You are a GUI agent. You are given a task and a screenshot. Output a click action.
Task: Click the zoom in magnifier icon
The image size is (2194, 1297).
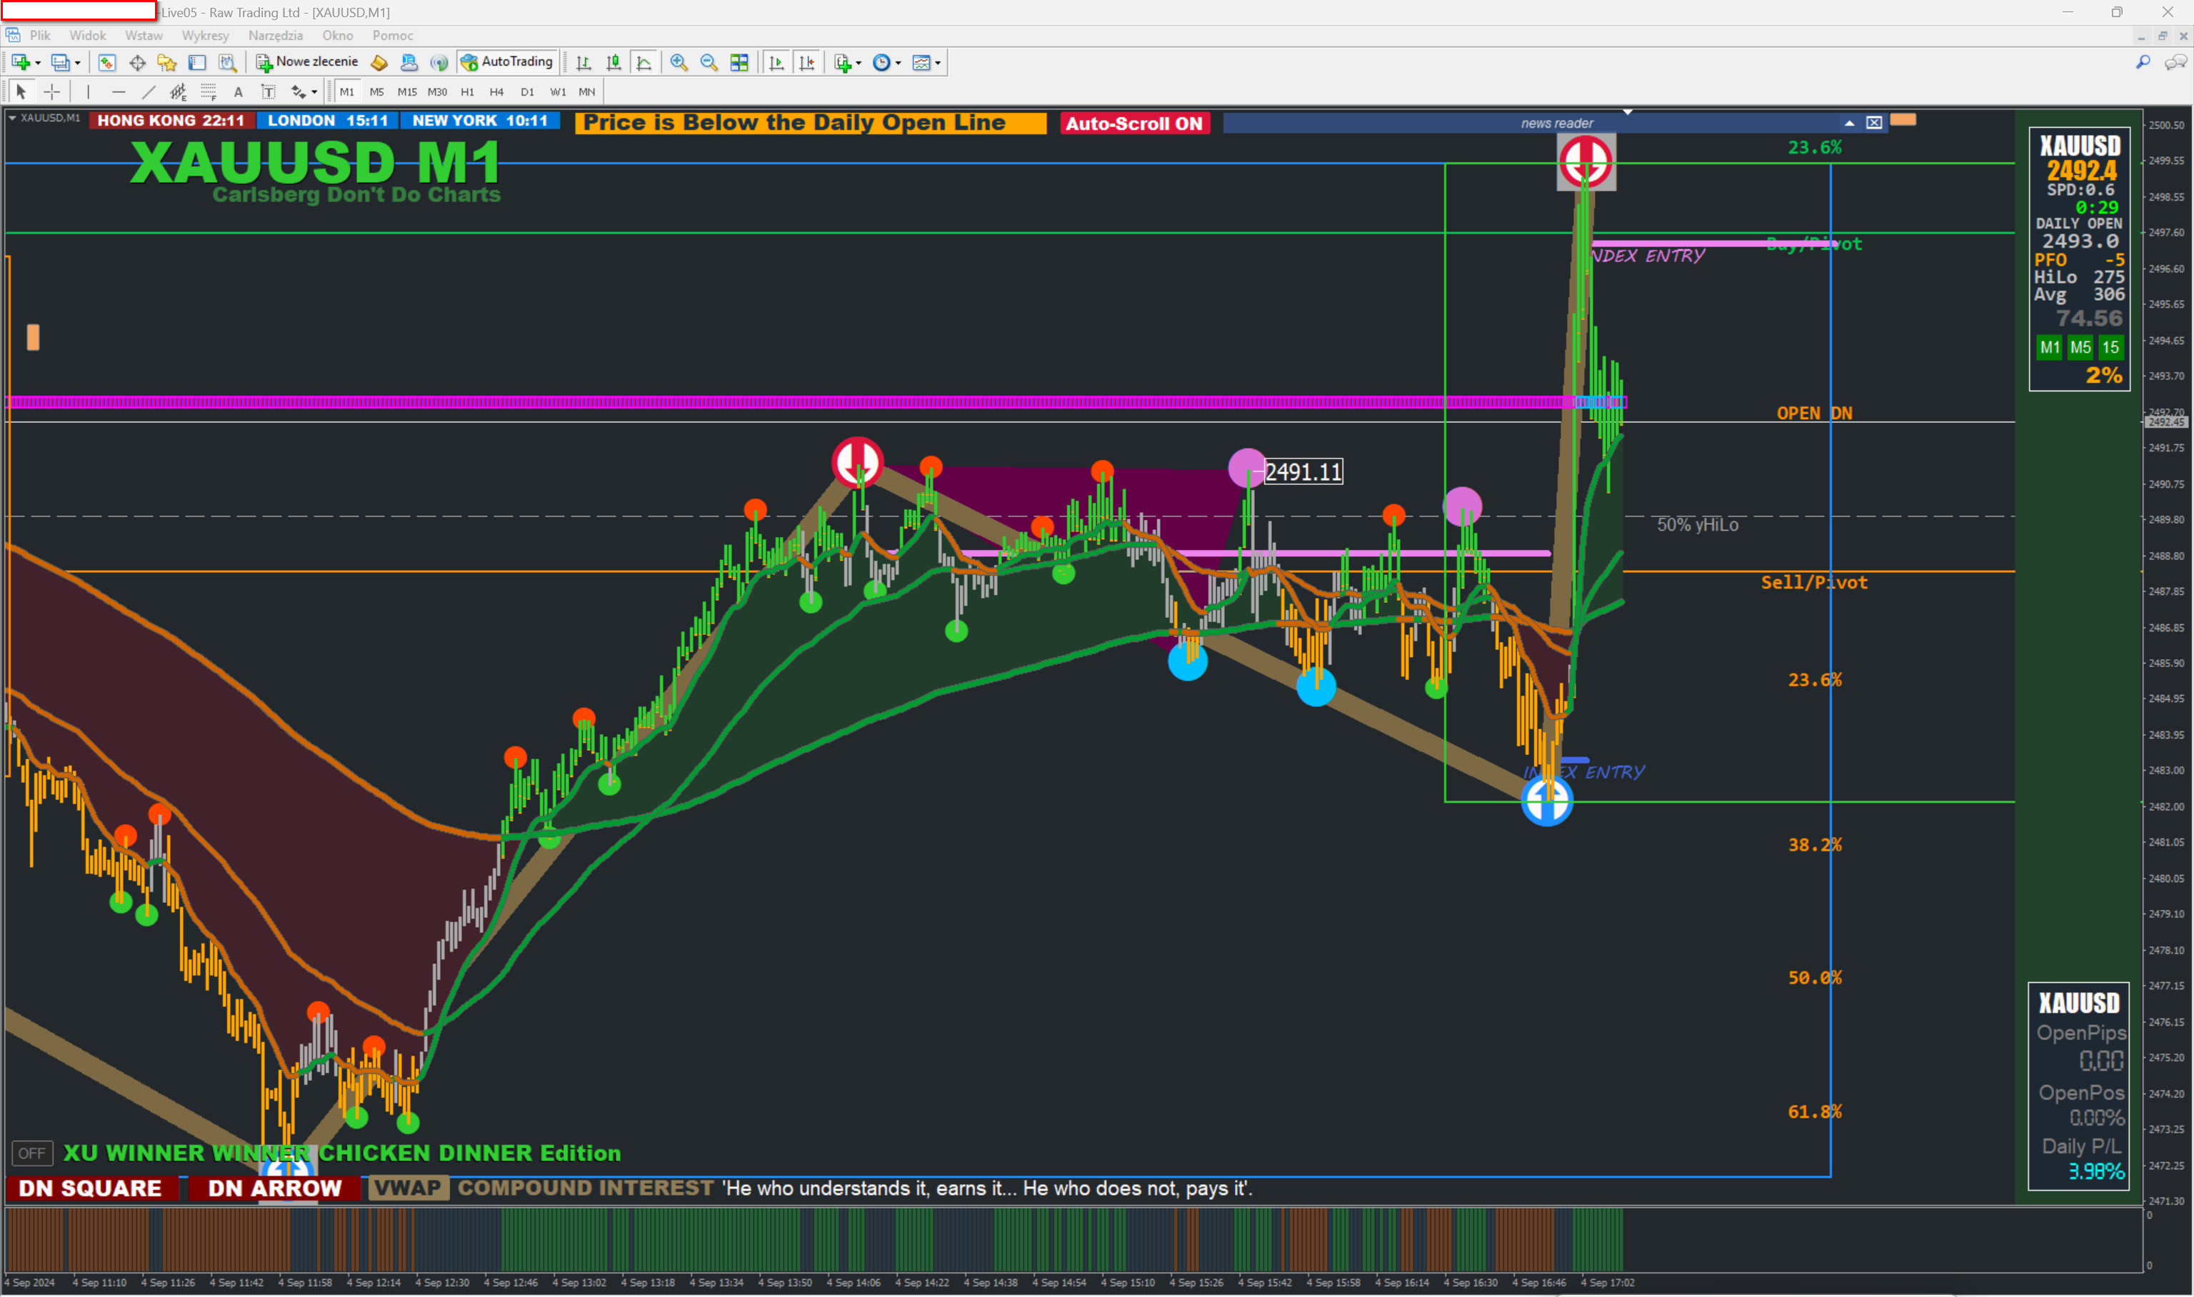coord(679,63)
